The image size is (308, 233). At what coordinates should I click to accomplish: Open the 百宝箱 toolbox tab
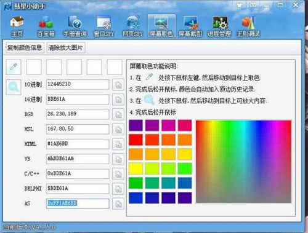(x=46, y=26)
